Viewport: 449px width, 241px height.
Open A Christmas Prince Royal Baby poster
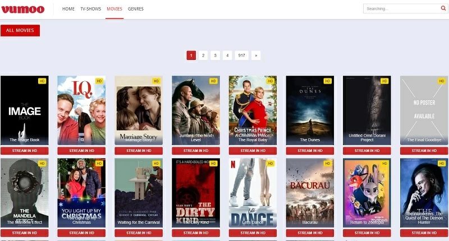(x=253, y=110)
